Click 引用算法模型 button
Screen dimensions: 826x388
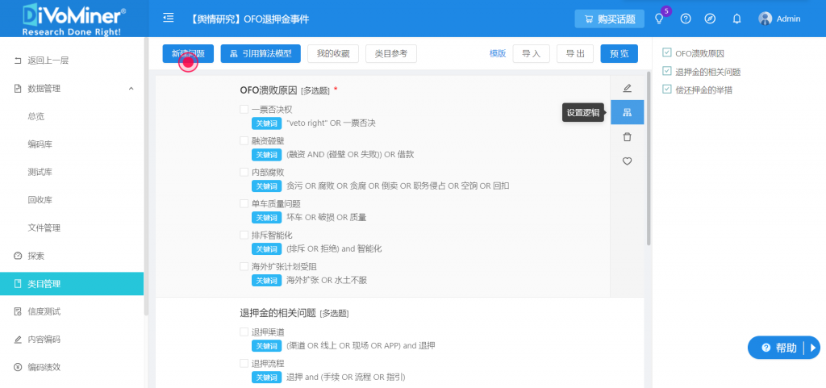pos(261,53)
